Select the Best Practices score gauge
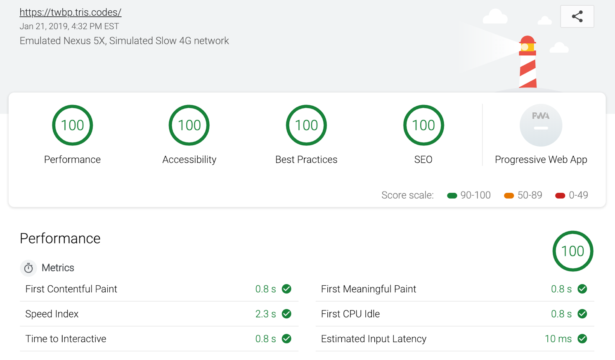This screenshot has height=360, width=615. click(306, 125)
